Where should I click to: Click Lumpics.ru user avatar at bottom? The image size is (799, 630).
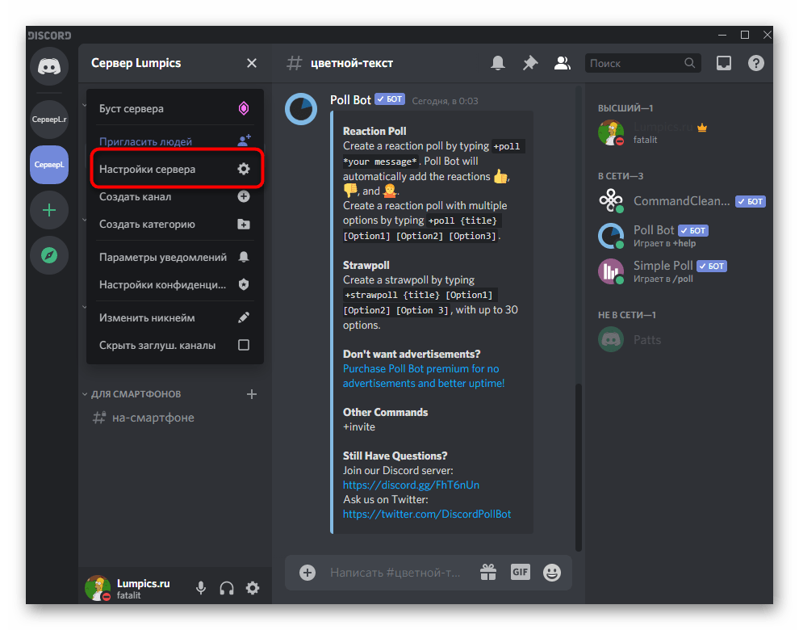point(98,588)
